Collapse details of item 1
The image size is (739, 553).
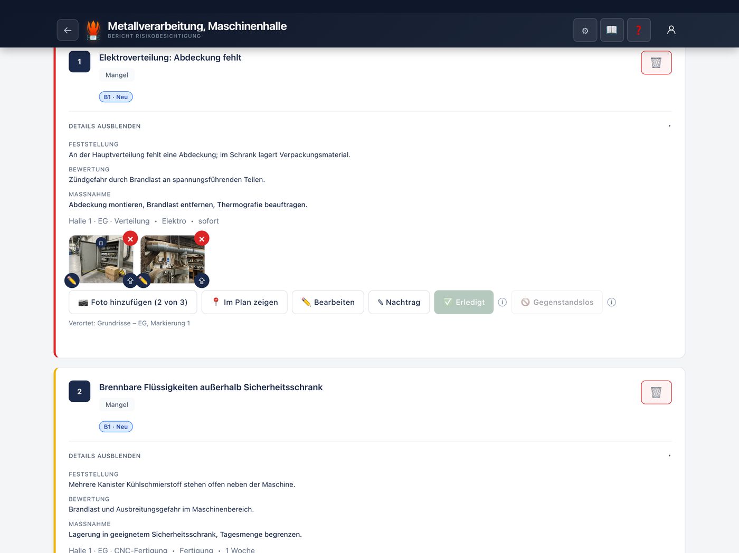pyautogui.click(x=105, y=126)
